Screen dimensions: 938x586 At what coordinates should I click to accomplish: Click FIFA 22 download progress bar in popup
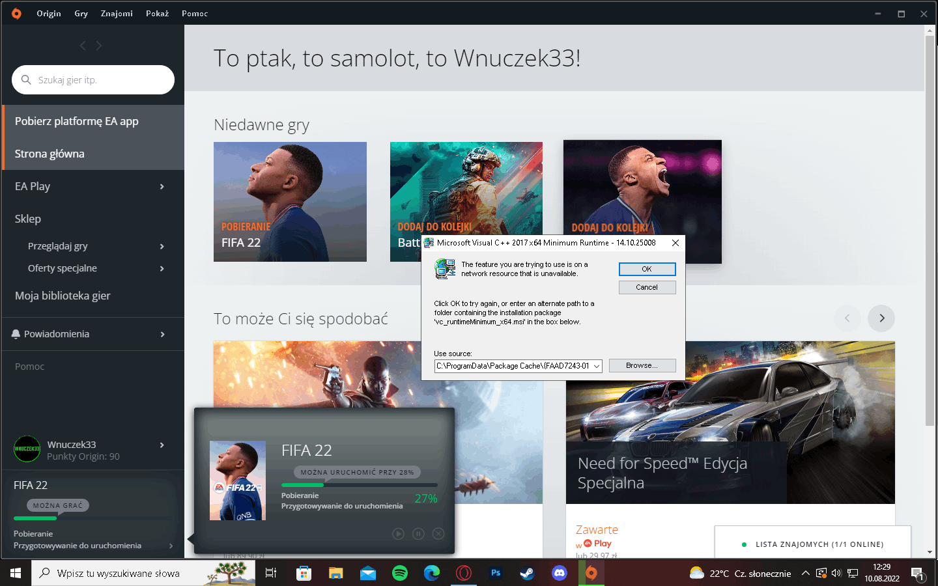point(360,484)
